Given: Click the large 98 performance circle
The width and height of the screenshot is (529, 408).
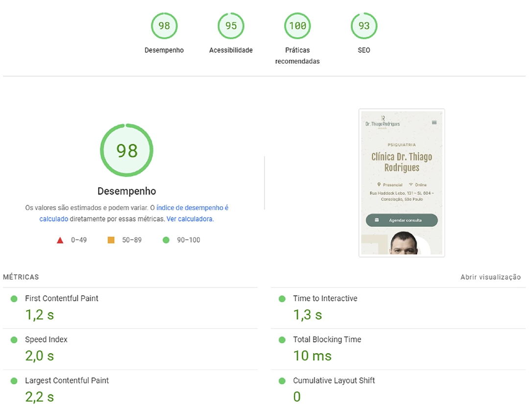Looking at the screenshot, I should pyautogui.click(x=127, y=150).
